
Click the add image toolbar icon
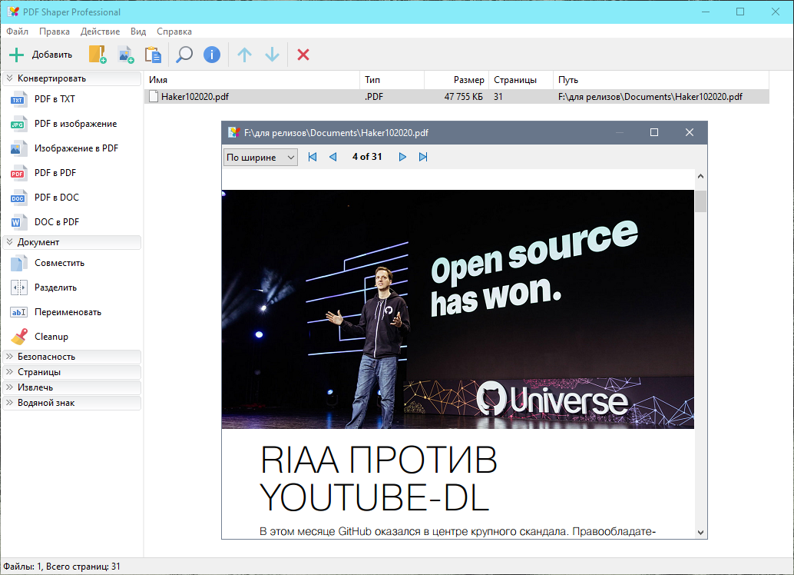[125, 55]
